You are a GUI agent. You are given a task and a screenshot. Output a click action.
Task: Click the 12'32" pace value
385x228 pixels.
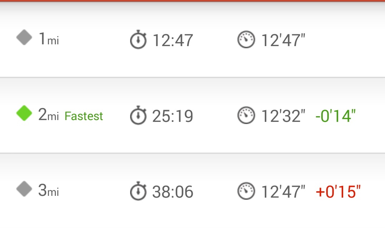283,116
